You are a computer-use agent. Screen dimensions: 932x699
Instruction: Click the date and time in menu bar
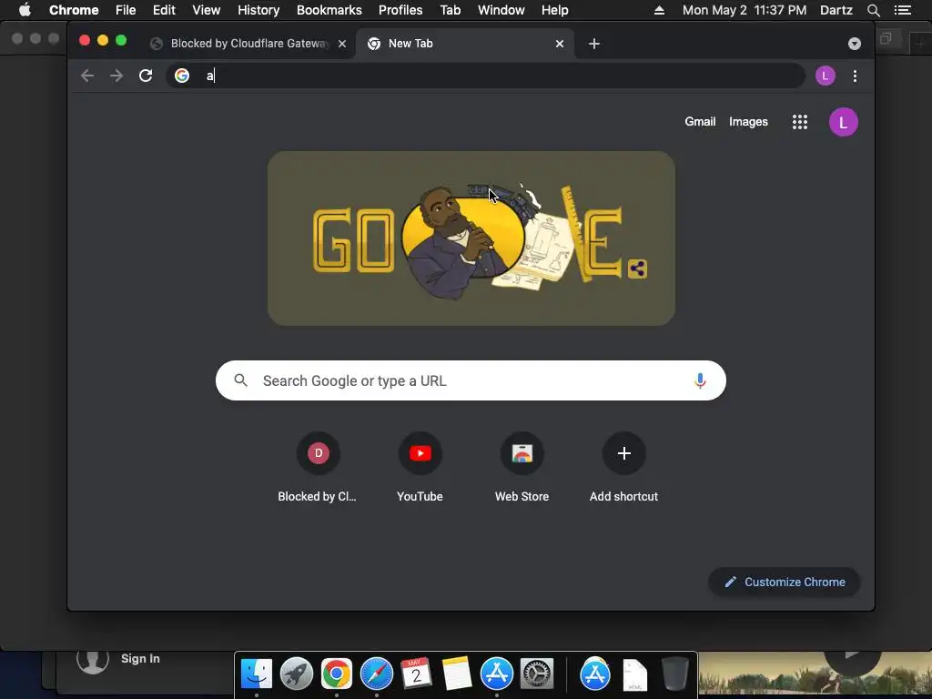tap(745, 10)
